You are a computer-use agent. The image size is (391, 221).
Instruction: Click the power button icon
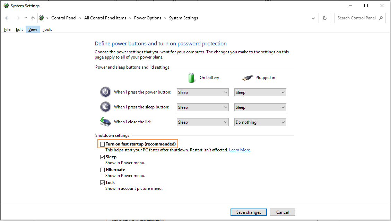click(x=105, y=92)
